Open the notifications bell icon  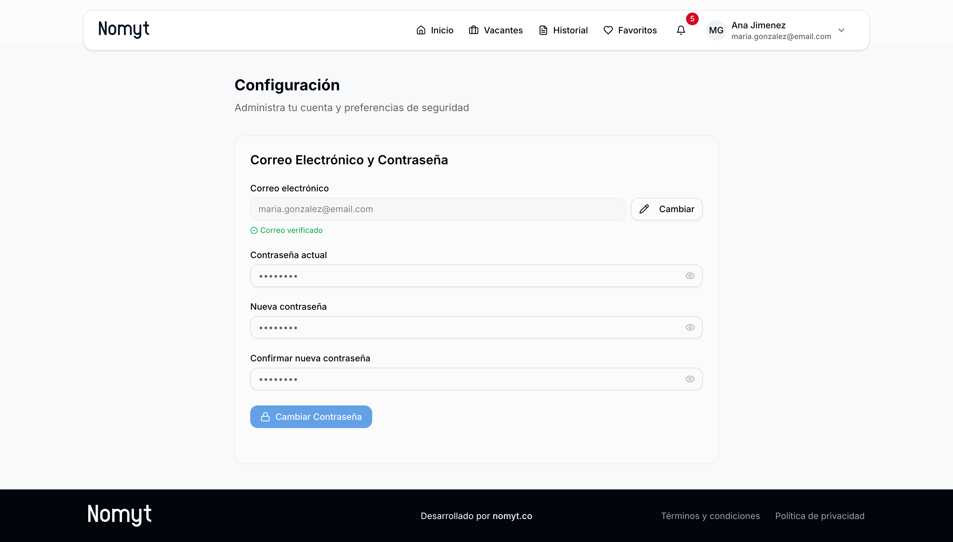[680, 30]
